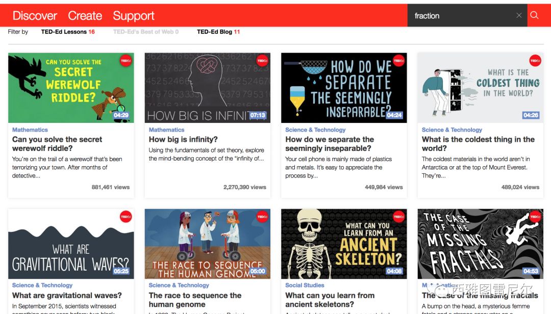Image resolution: width=551 pixels, height=314 pixels.
Task: Open 'Can you solve the secret werewolf riddle?' title
Action: [57, 144]
